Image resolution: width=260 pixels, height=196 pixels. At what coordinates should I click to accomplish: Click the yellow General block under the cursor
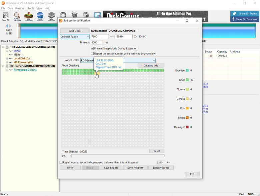pyautogui.click(x=95, y=73)
